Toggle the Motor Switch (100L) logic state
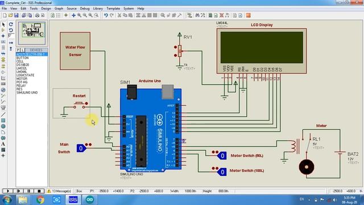The width and height of the screenshot is (364, 205). click(x=222, y=172)
